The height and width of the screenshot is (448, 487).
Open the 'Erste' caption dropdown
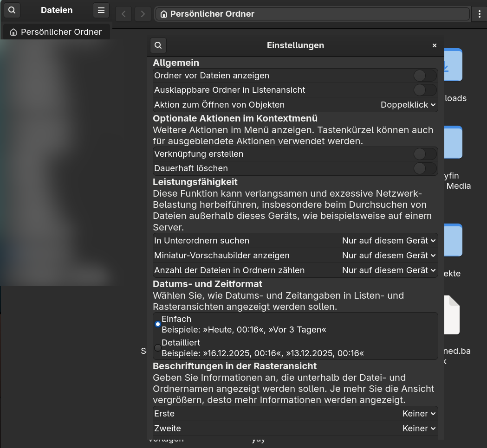(x=419, y=414)
